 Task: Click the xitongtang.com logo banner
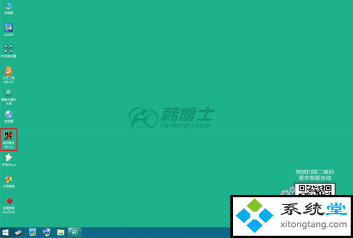pyautogui.click(x=292, y=215)
